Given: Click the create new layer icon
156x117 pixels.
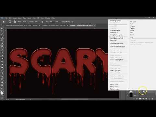Looking at the screenshot, I should (149, 99).
